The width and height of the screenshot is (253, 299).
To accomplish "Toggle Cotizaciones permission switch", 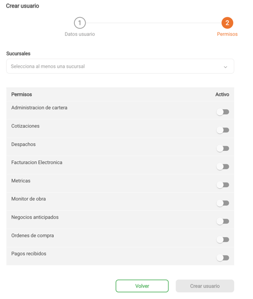I will click(x=223, y=130).
